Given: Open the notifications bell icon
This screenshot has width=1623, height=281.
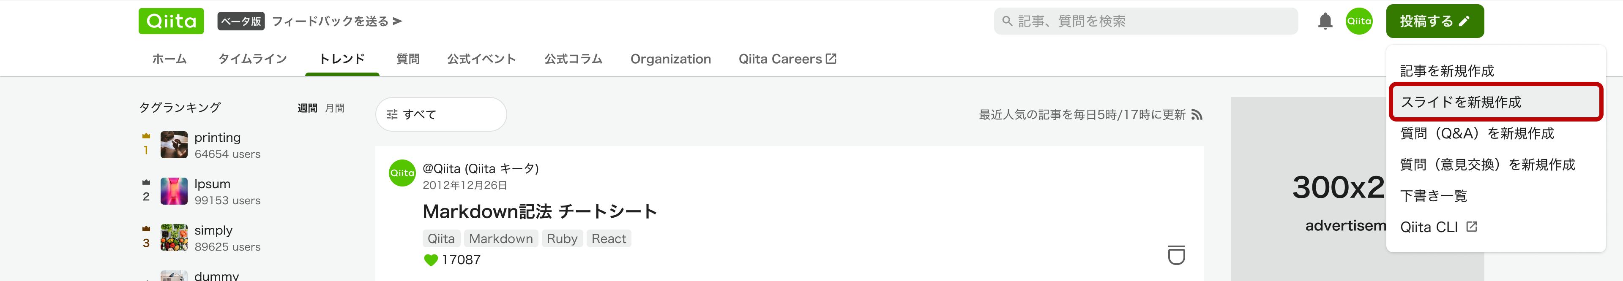Looking at the screenshot, I should (x=1325, y=22).
